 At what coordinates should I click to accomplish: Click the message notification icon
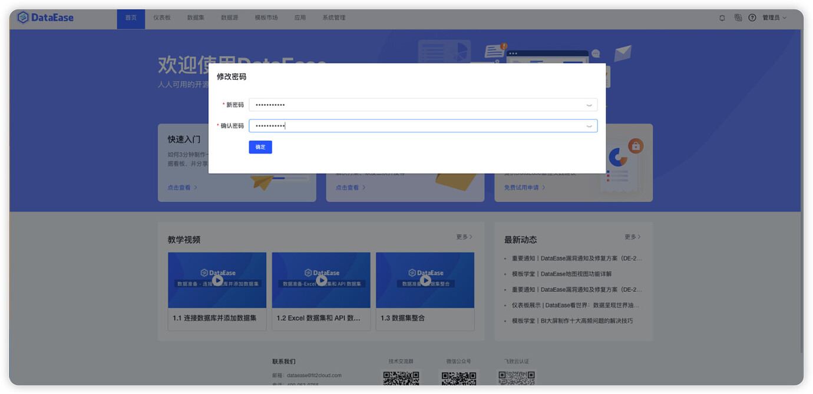pos(722,18)
